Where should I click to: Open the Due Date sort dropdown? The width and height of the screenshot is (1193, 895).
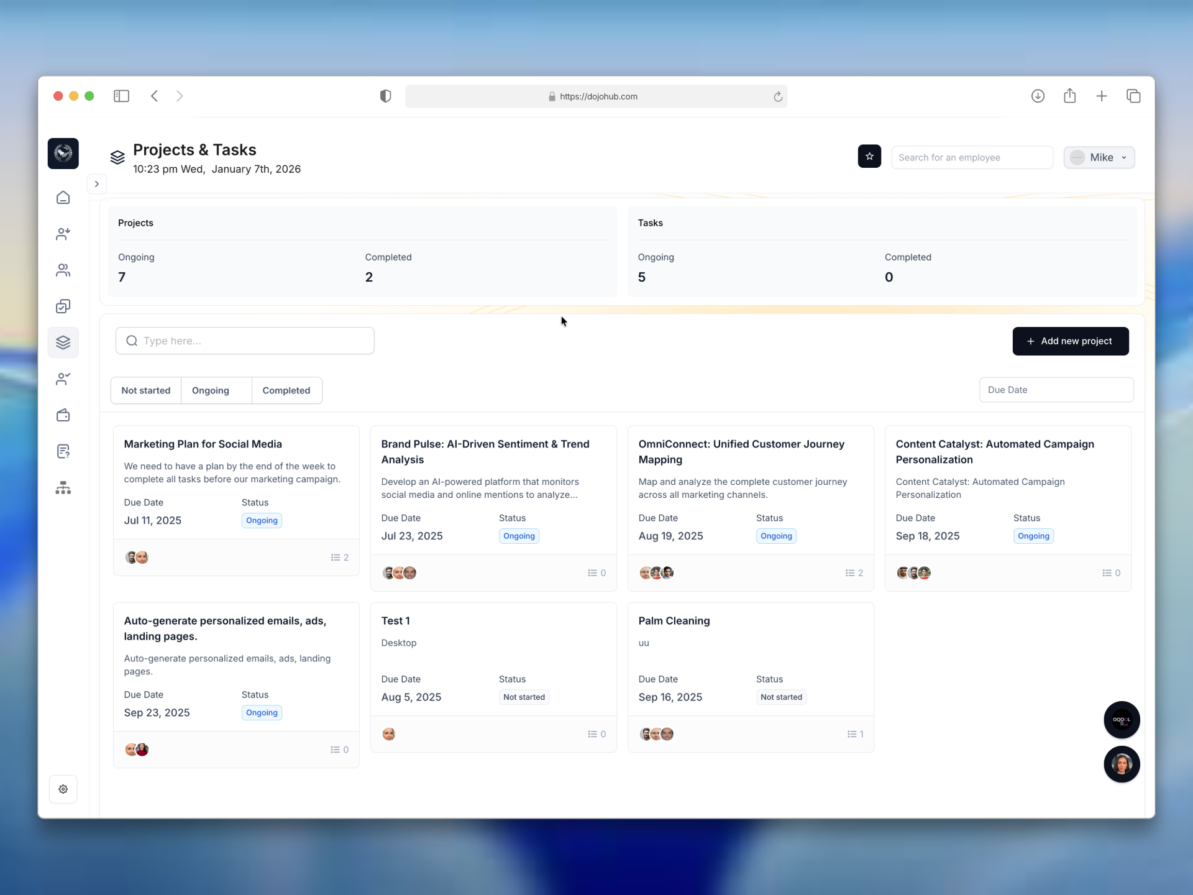click(x=1056, y=390)
